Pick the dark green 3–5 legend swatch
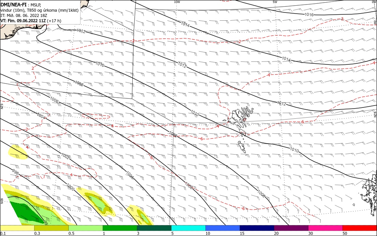The height and width of the screenshot is (236, 377). (x=154, y=228)
